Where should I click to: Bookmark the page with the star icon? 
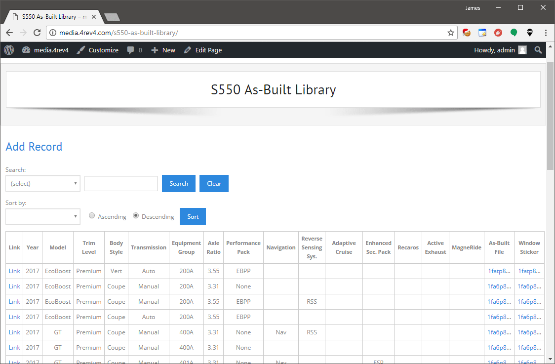451,33
